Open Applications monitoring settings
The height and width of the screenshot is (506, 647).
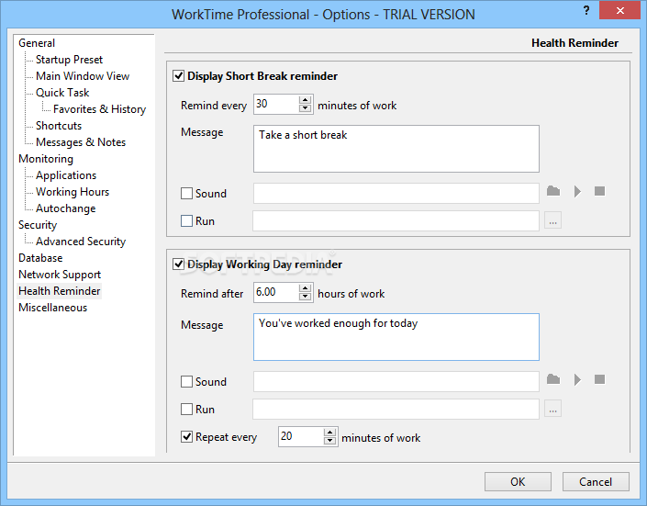66,175
